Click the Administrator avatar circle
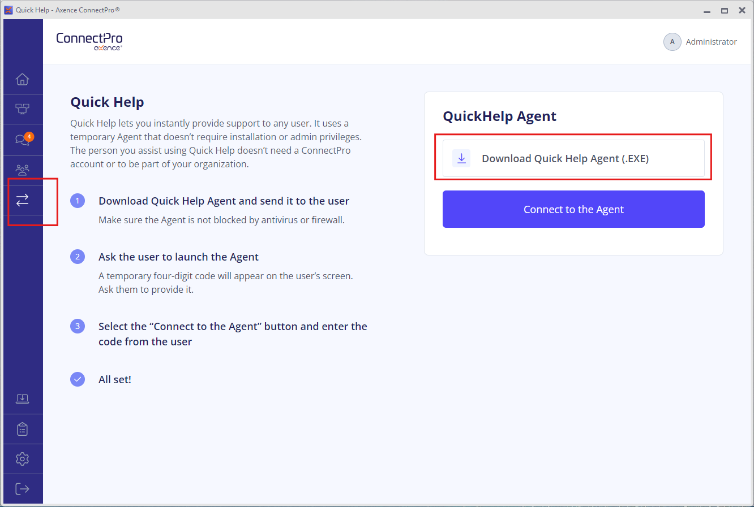The height and width of the screenshot is (507, 754). pos(672,42)
